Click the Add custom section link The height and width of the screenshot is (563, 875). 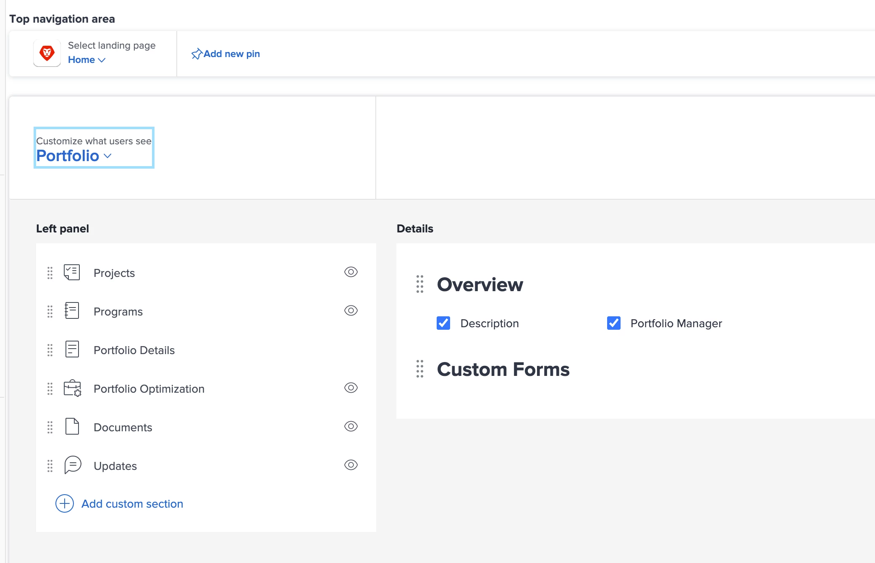pyautogui.click(x=132, y=504)
